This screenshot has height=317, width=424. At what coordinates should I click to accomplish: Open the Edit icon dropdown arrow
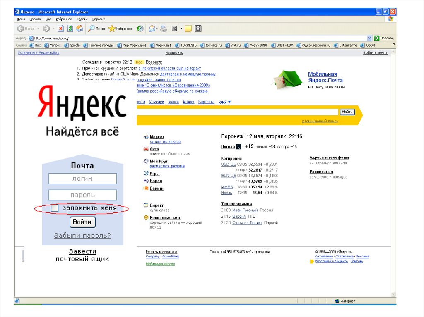(x=181, y=29)
